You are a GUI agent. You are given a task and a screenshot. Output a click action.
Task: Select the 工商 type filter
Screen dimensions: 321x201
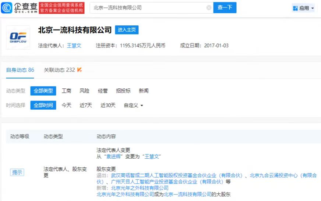click(x=66, y=91)
